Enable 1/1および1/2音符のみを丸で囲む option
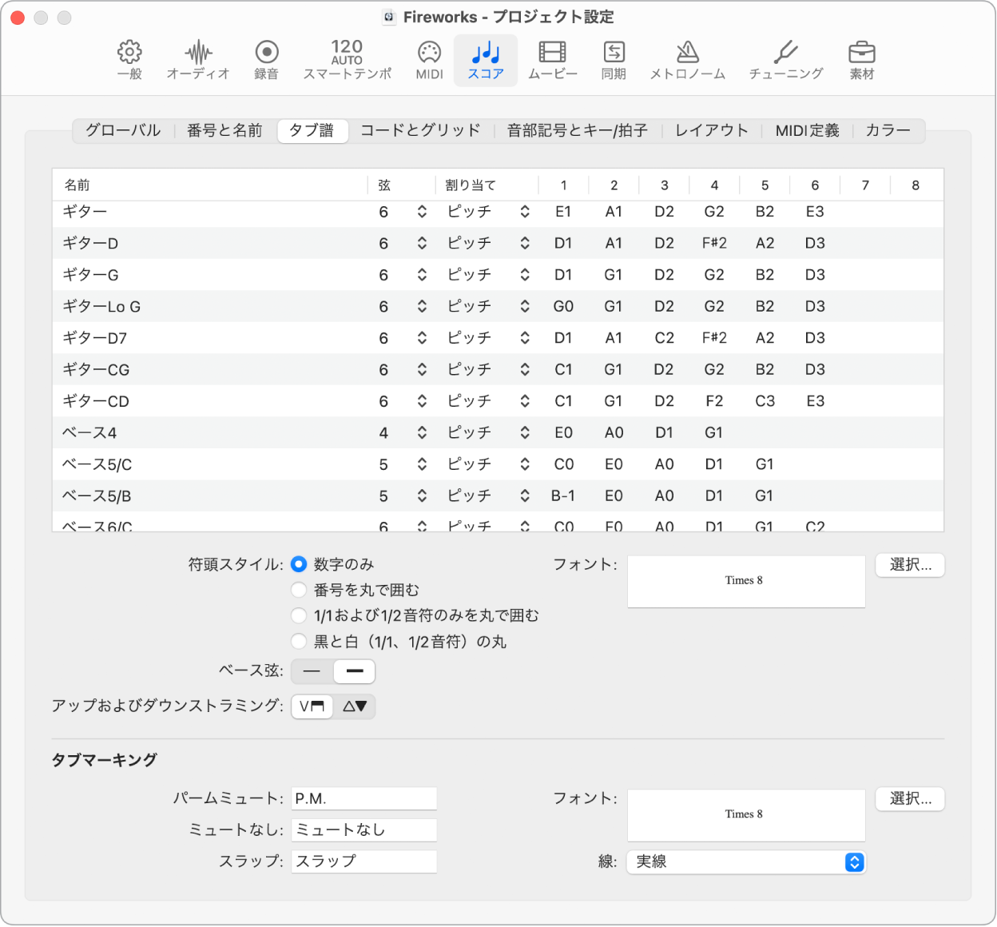This screenshot has width=997, height=927. 299,615
